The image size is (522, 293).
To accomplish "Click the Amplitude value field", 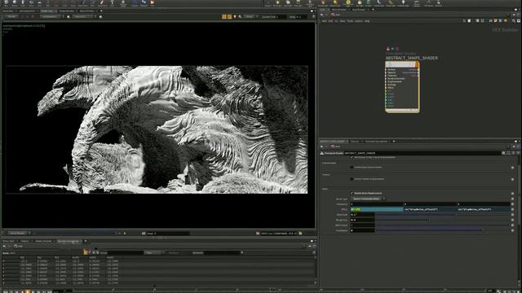I will (x=362, y=215).
